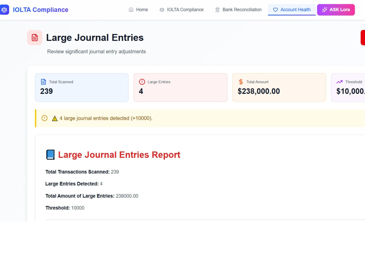
Task: Open the IOLTA Compliance brand title link
Action: pos(41,10)
